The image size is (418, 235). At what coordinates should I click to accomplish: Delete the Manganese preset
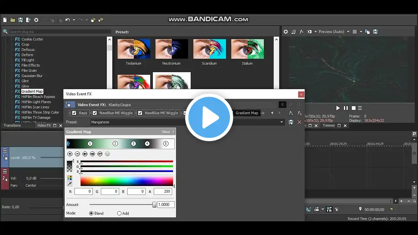[299, 122]
